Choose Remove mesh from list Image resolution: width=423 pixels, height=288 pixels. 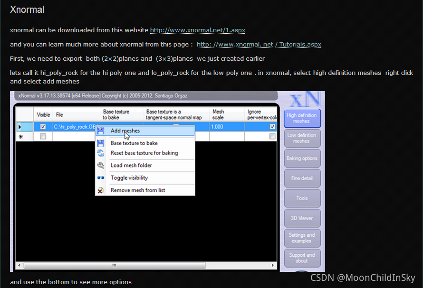pyautogui.click(x=145, y=190)
